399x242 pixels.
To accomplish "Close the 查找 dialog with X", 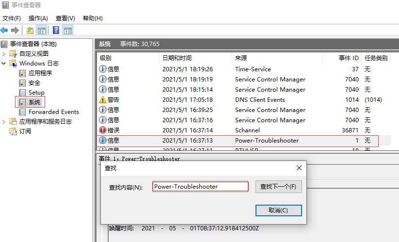I will coord(299,168).
